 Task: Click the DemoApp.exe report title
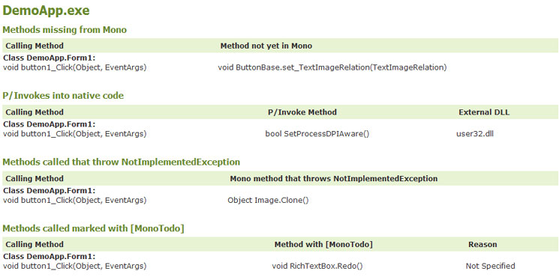[46, 10]
